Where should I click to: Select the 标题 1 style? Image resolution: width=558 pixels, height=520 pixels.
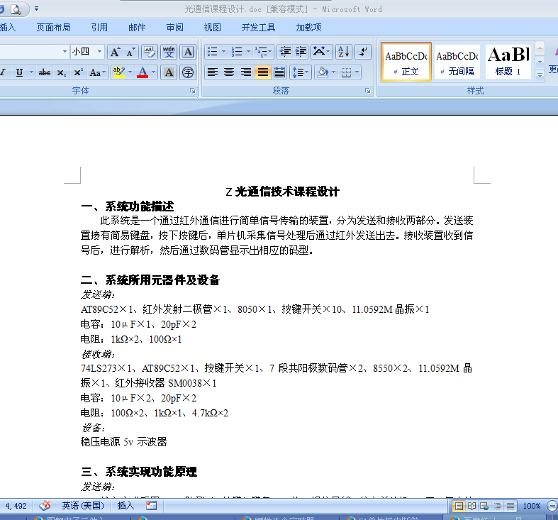[508, 62]
